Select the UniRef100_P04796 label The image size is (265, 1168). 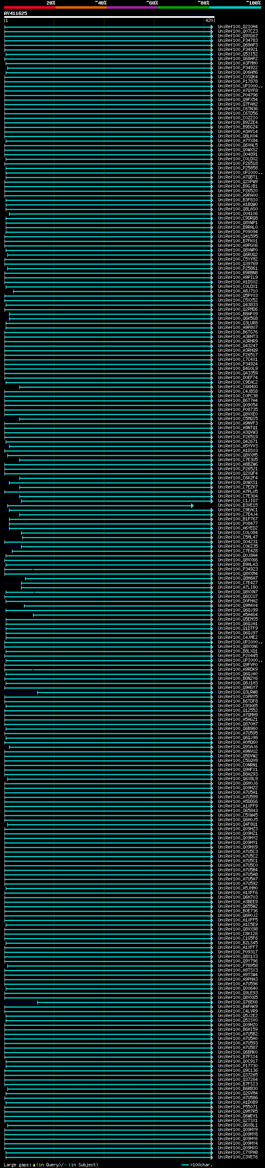pyautogui.click(x=238, y=95)
